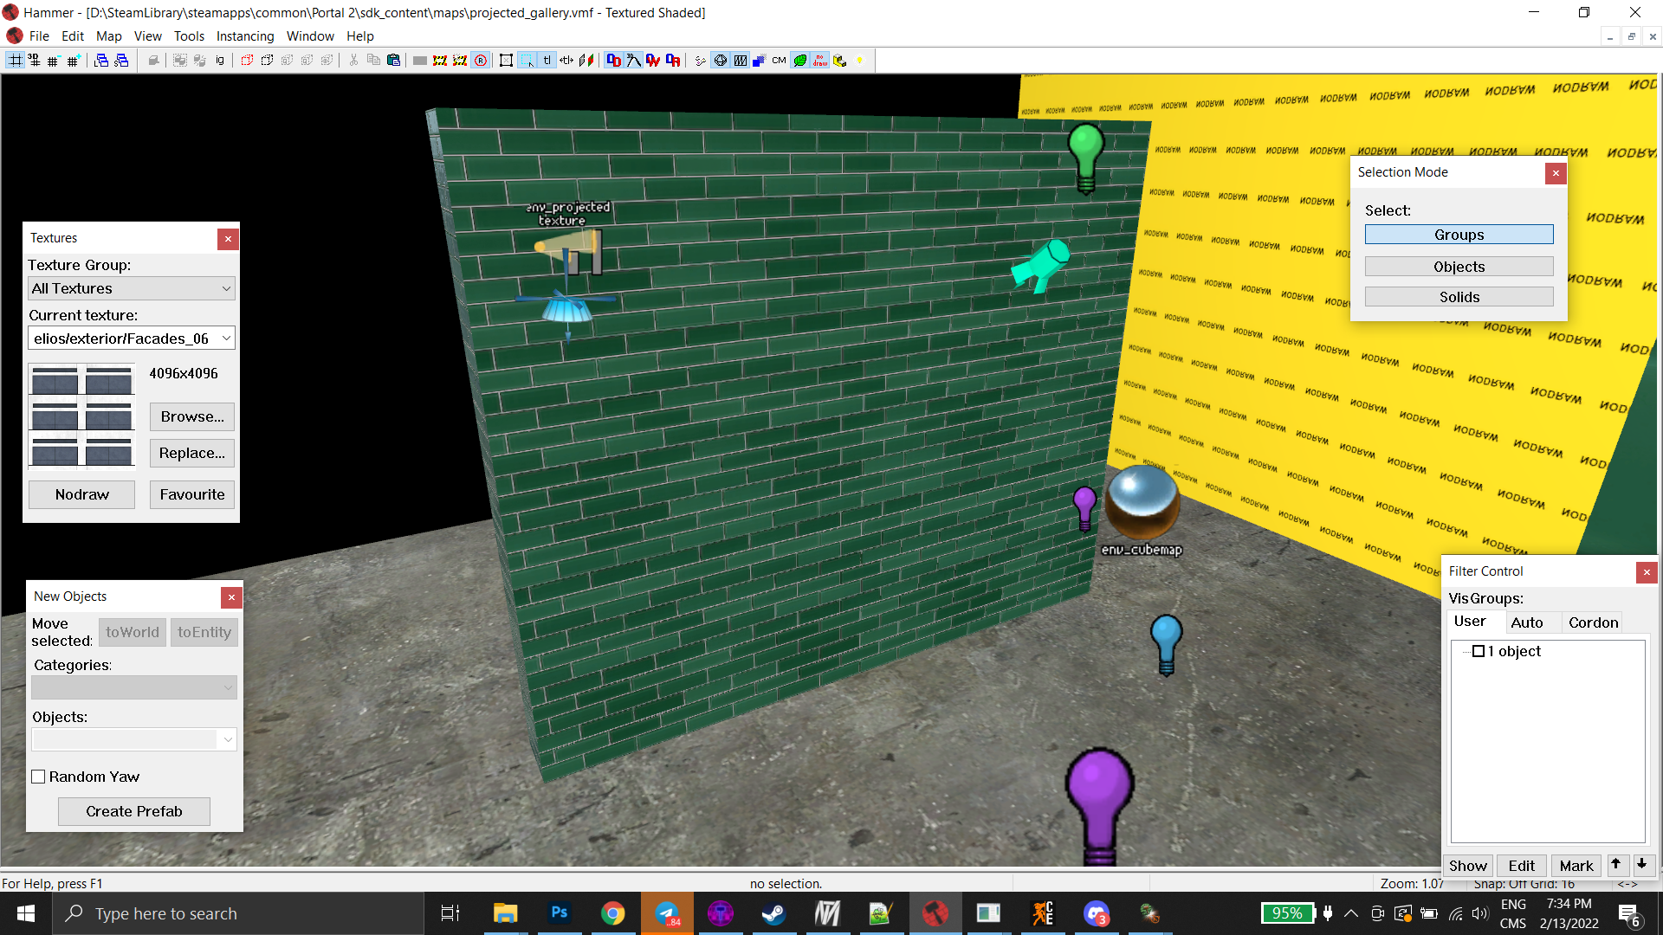
Task: Toggle snap to grid on the toolbar
Action: tap(15, 59)
